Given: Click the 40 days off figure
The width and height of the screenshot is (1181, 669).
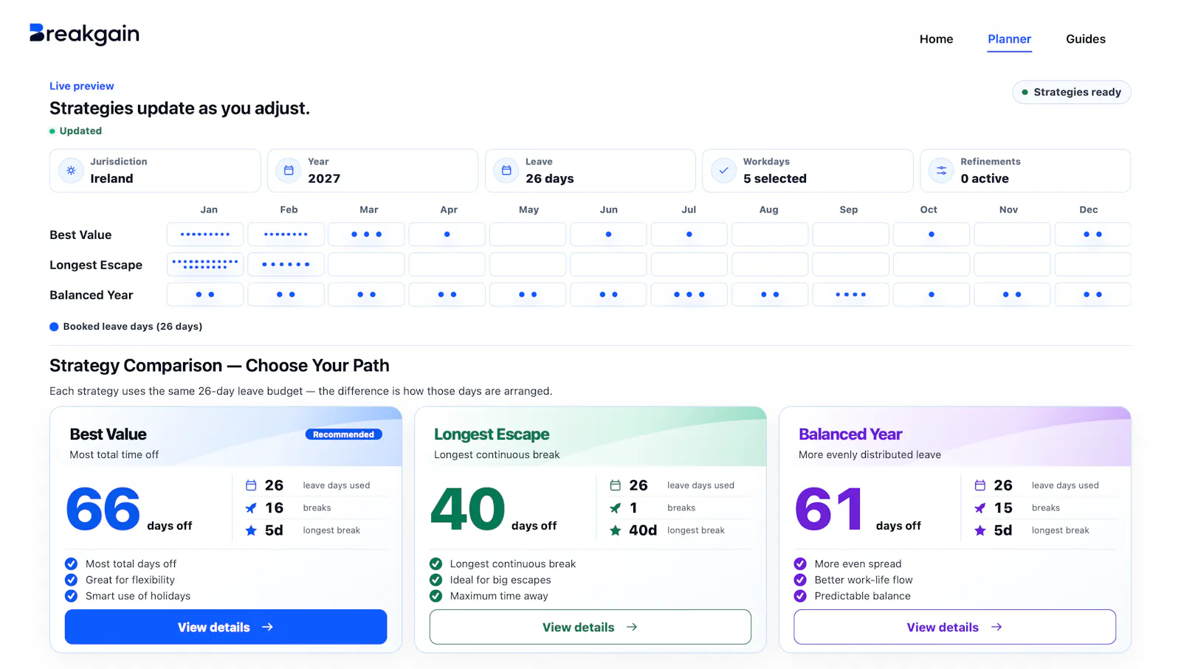Looking at the screenshot, I should pyautogui.click(x=468, y=509).
